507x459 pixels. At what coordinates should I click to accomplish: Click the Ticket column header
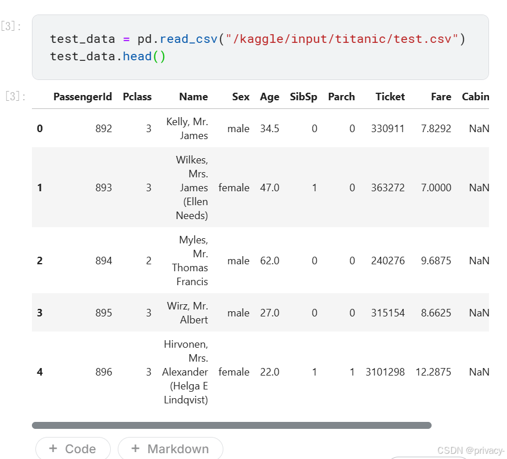pyautogui.click(x=390, y=97)
